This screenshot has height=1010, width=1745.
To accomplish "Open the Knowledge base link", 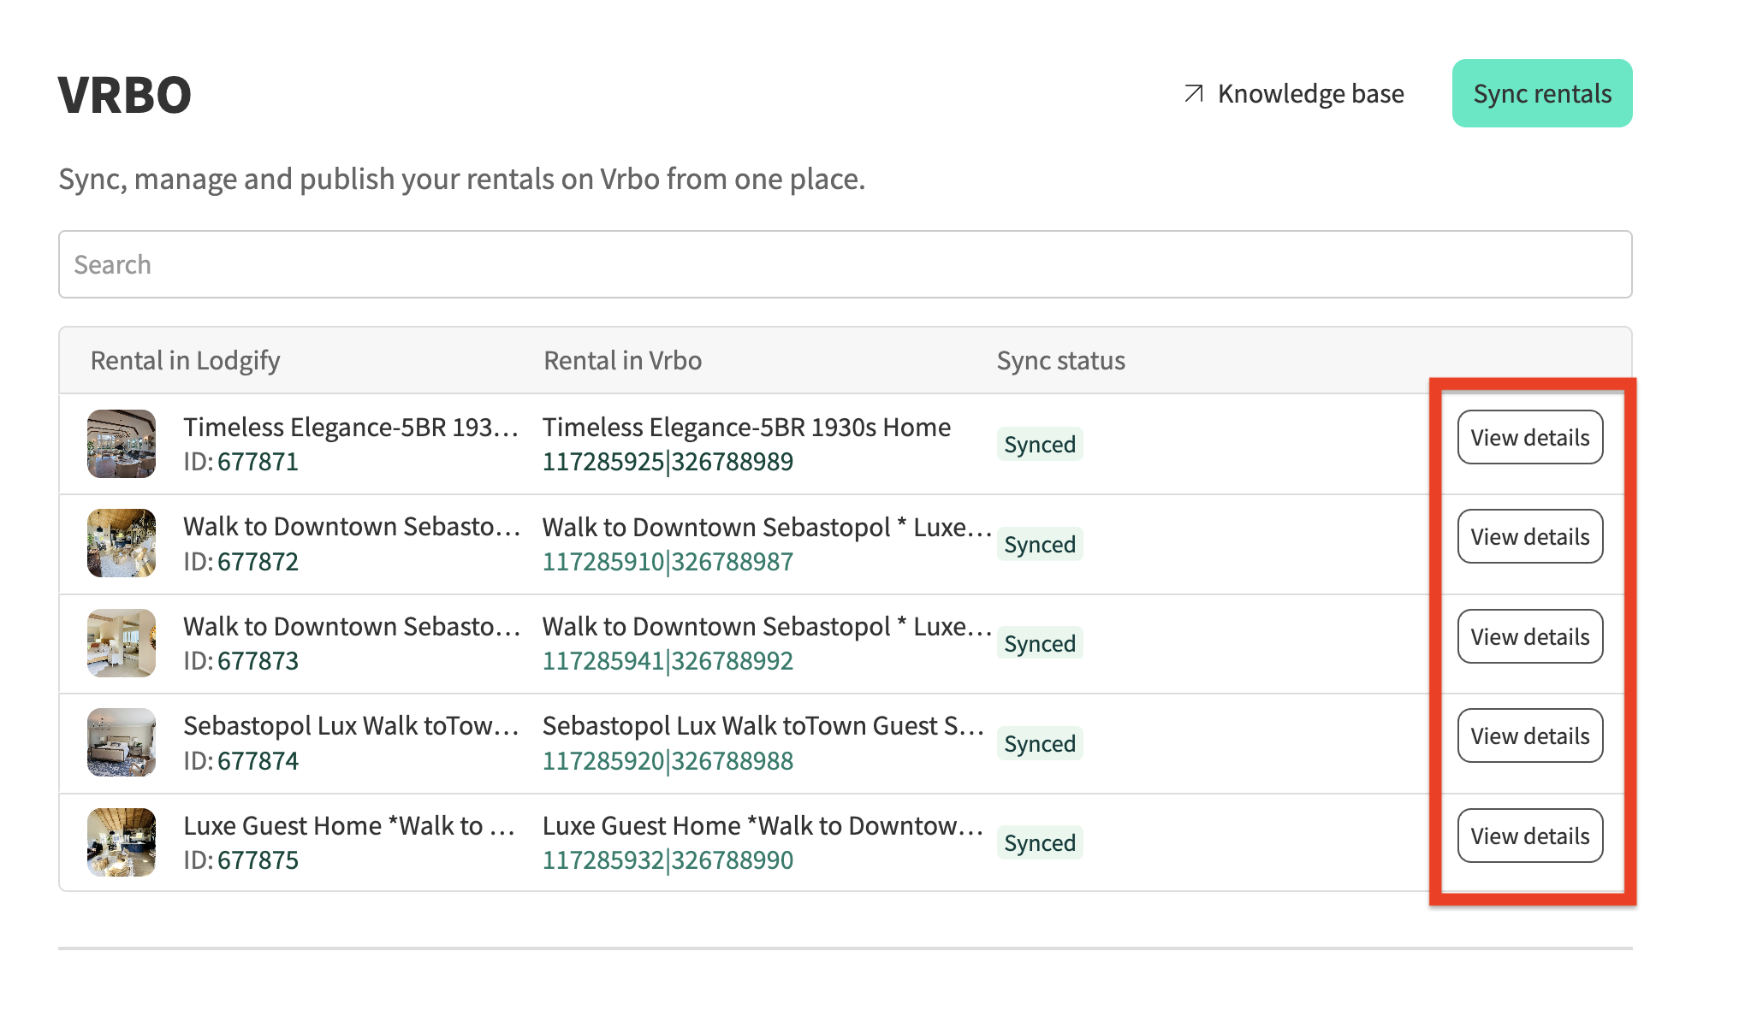I will (x=1310, y=93).
